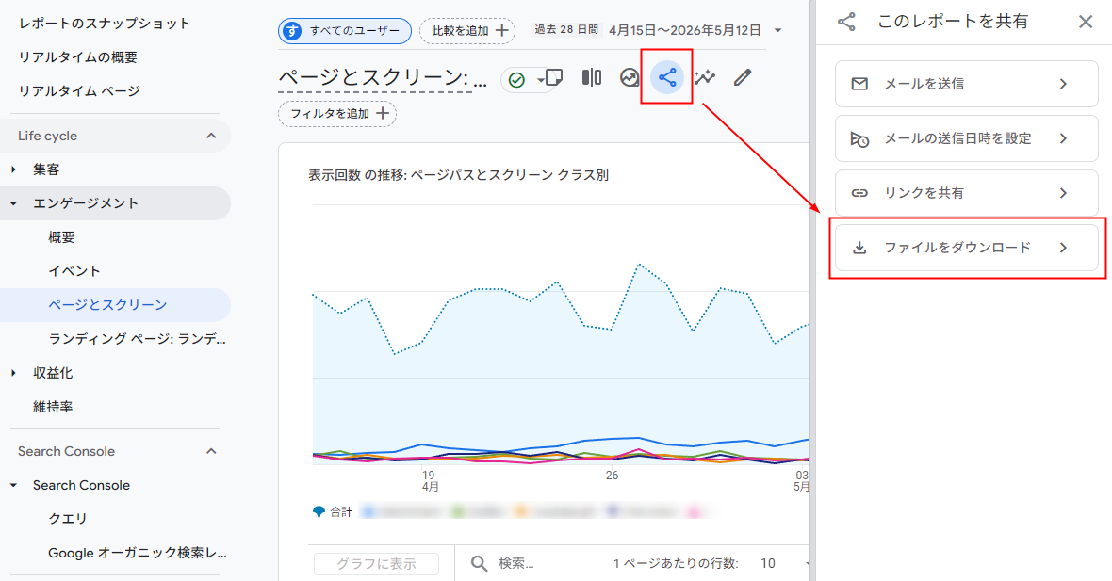Click plus icon in フィルタを追加
Screen dimensions: 1112x581
click(x=383, y=113)
